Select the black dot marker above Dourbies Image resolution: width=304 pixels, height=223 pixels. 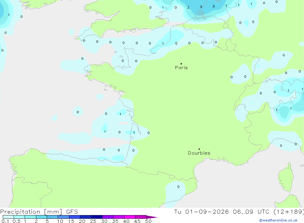pyautogui.click(x=199, y=149)
